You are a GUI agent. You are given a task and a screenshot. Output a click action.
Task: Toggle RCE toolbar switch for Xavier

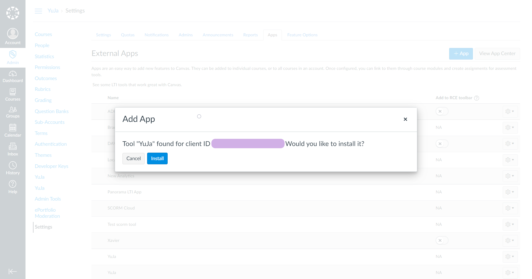(x=442, y=240)
